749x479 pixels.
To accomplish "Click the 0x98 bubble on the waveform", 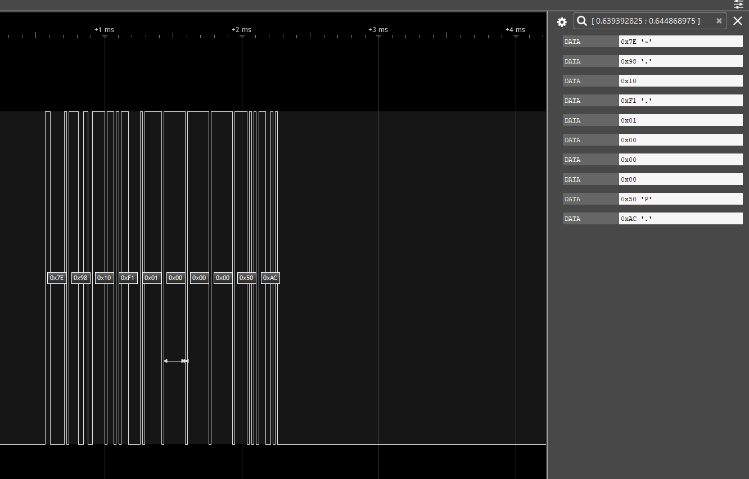I will click(x=80, y=278).
